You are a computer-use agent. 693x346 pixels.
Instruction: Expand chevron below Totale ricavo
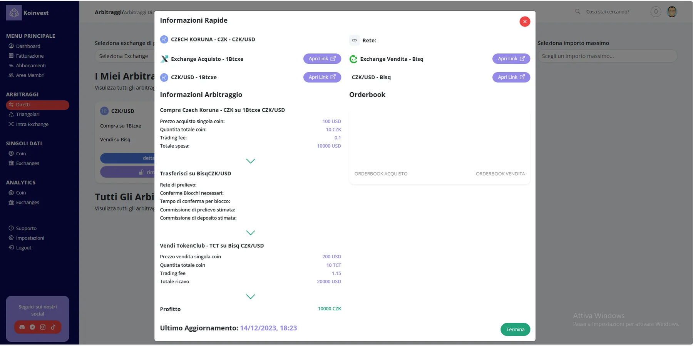251,296
